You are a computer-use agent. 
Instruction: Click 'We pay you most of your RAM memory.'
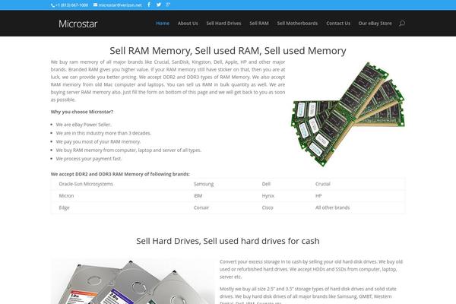coord(98,141)
